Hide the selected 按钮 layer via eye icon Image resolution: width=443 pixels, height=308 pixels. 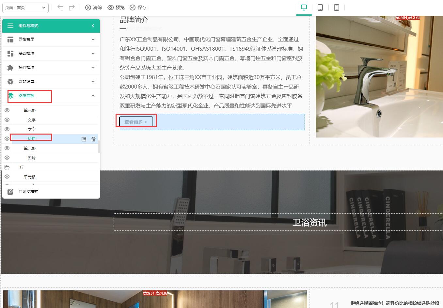pyautogui.click(x=7, y=139)
